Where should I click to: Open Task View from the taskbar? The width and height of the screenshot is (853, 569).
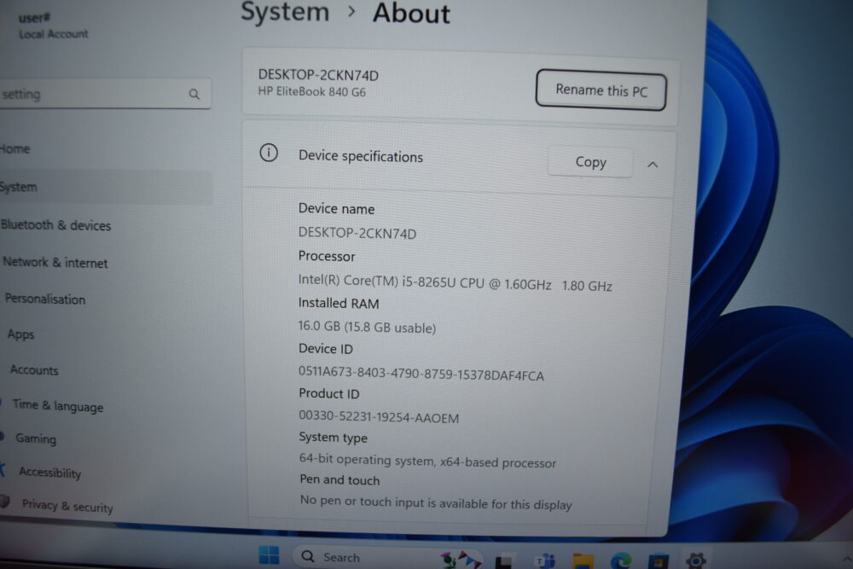click(x=504, y=560)
